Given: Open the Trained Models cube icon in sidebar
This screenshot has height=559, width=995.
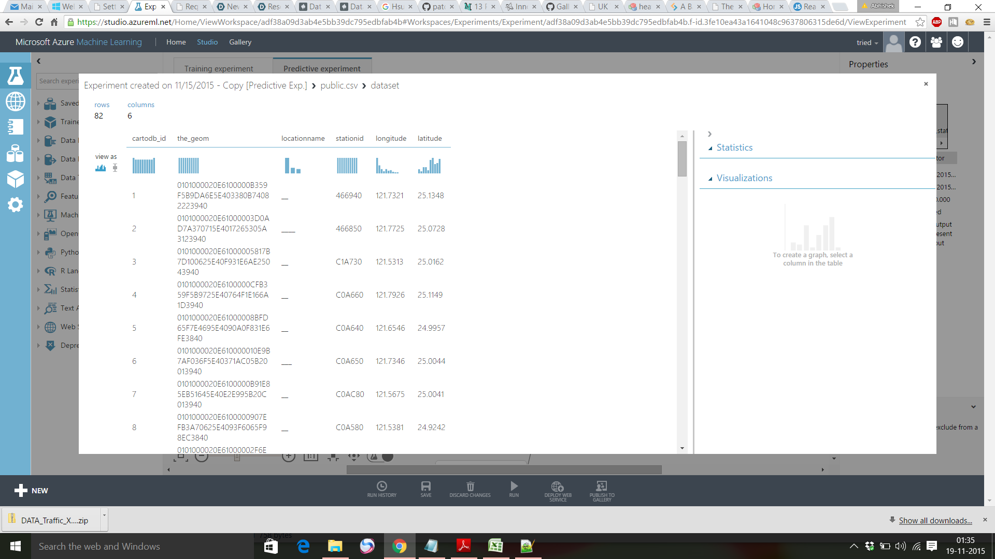Looking at the screenshot, I should pos(15,179).
